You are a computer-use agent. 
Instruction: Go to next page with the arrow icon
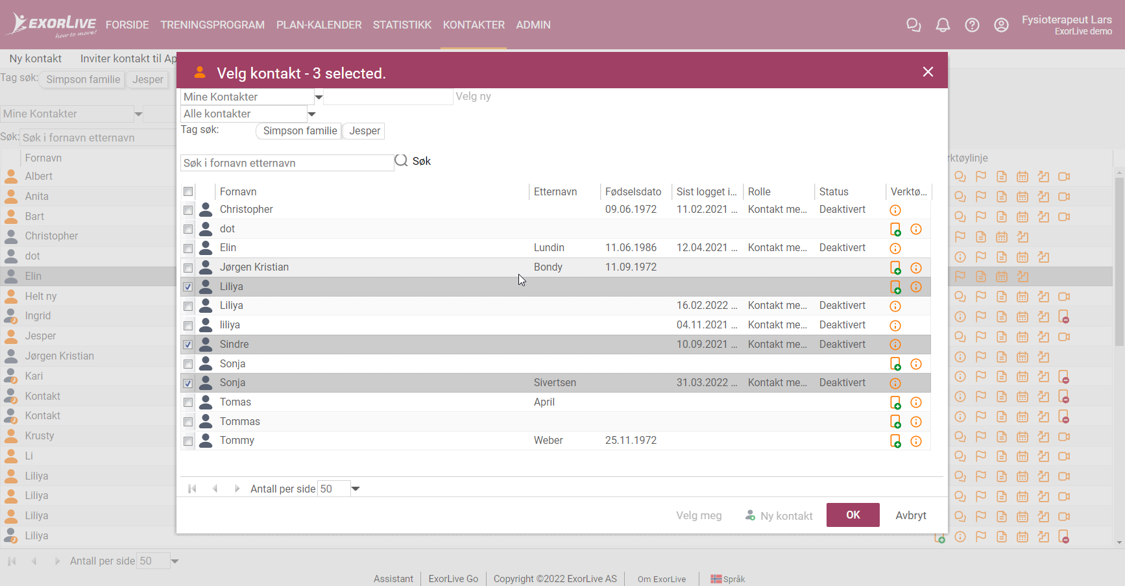coord(237,488)
